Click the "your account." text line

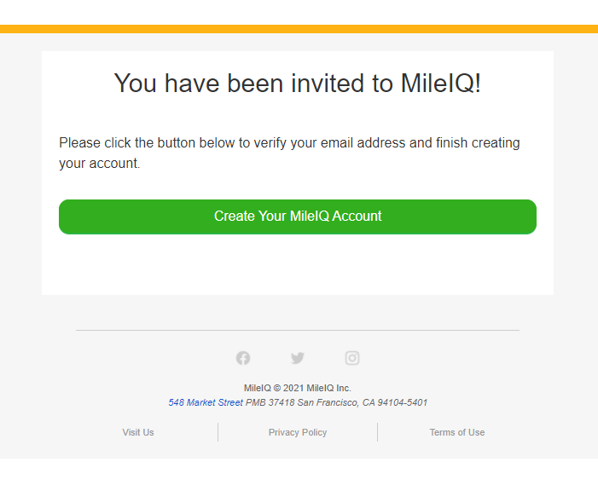click(x=100, y=163)
